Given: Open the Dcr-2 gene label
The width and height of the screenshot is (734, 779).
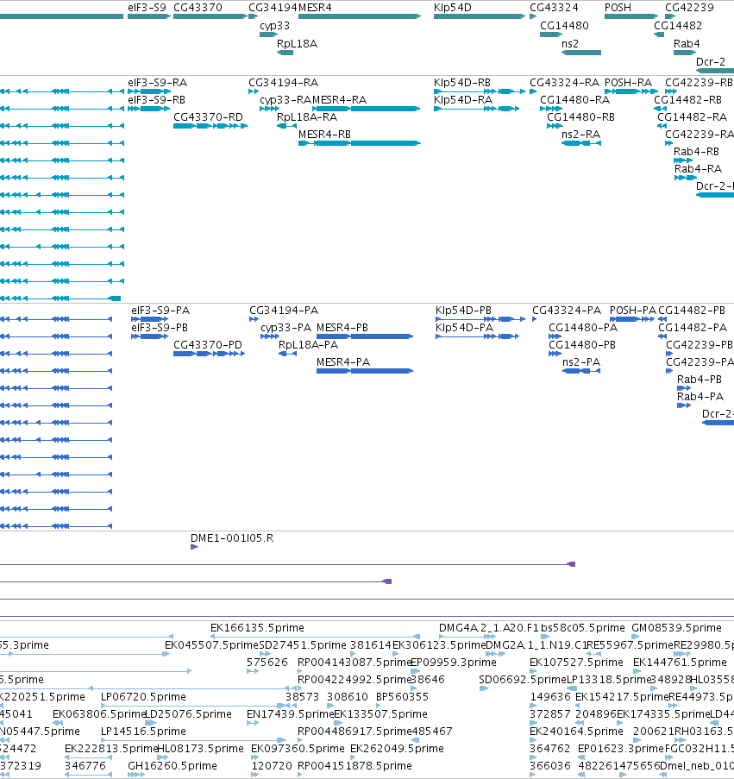Looking at the screenshot, I should 711,61.
